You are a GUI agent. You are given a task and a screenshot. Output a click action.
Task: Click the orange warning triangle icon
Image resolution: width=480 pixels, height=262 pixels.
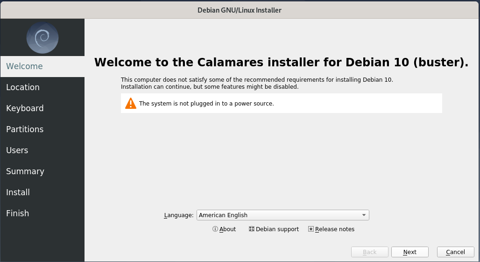coord(131,103)
